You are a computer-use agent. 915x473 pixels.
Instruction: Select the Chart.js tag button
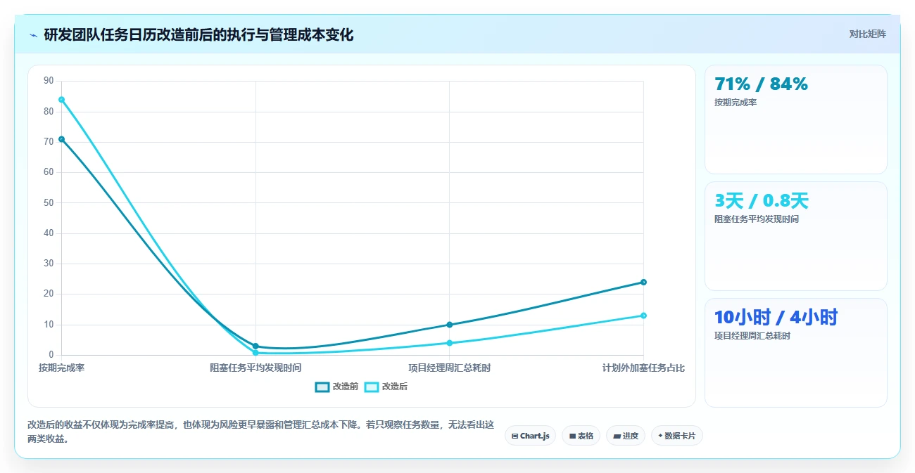[x=530, y=436]
